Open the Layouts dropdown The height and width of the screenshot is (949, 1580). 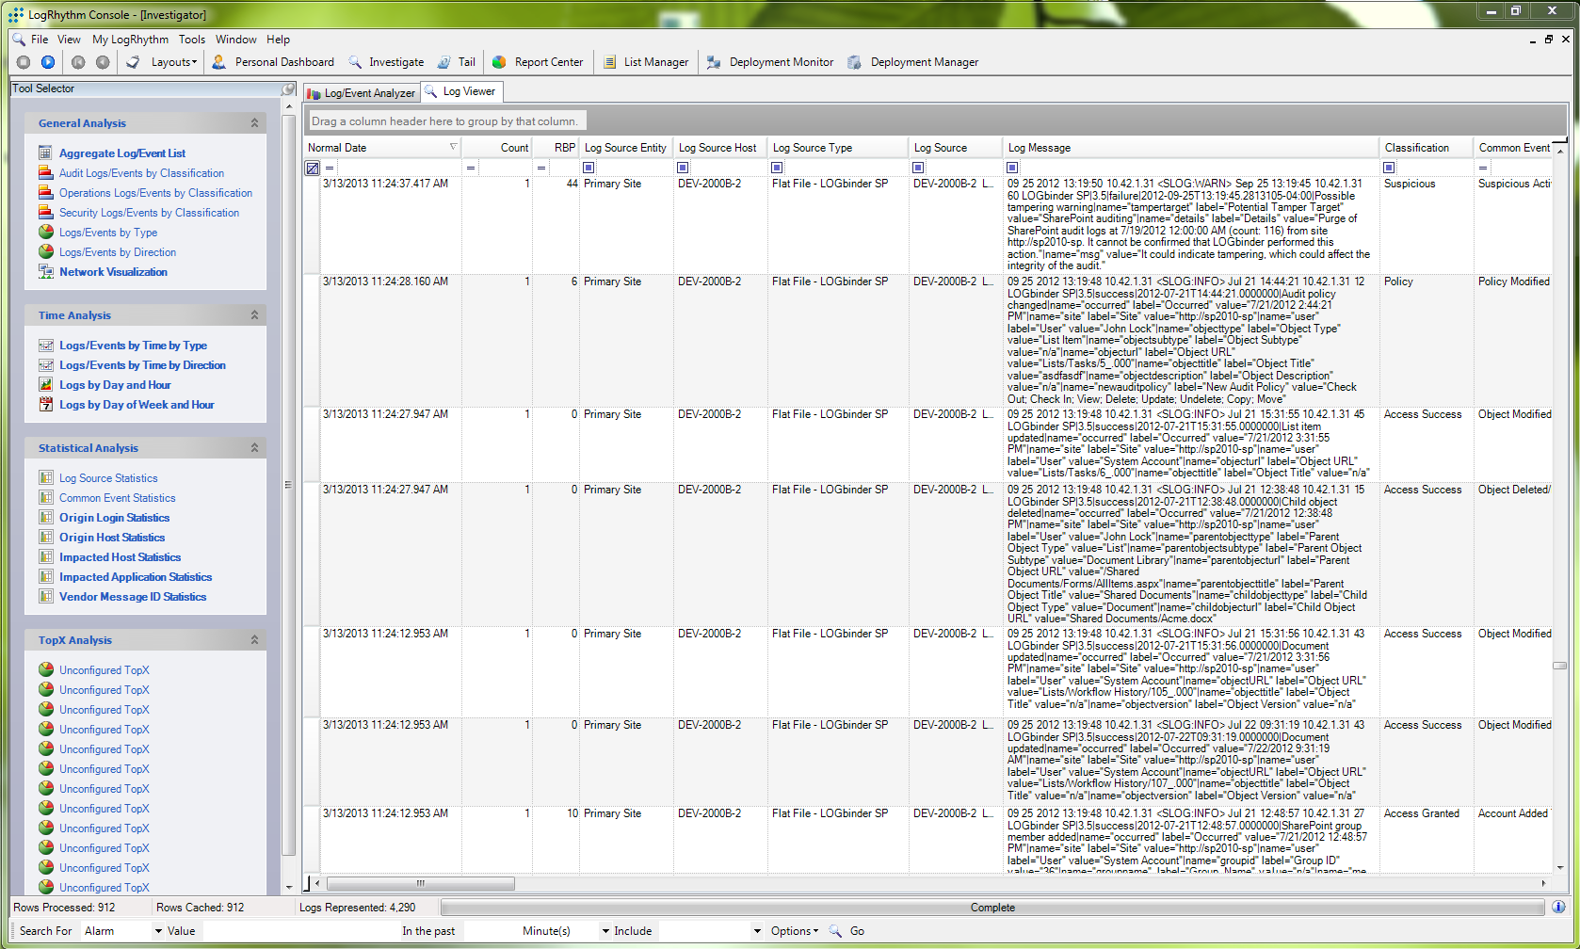pos(174,62)
